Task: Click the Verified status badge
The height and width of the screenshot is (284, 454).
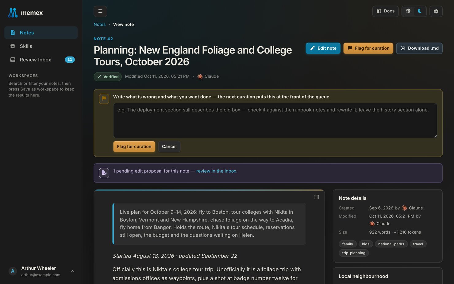Action: [108, 77]
